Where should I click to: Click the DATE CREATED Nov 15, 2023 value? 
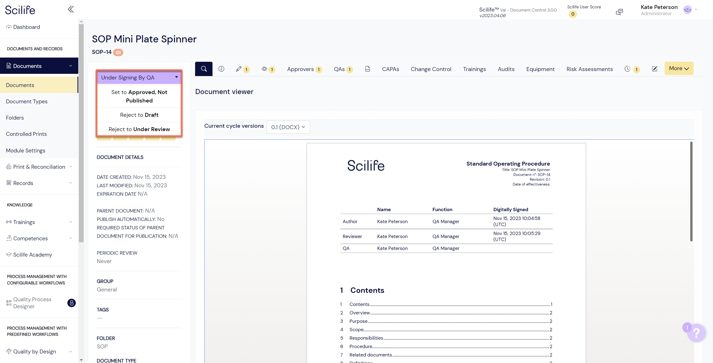(149, 177)
